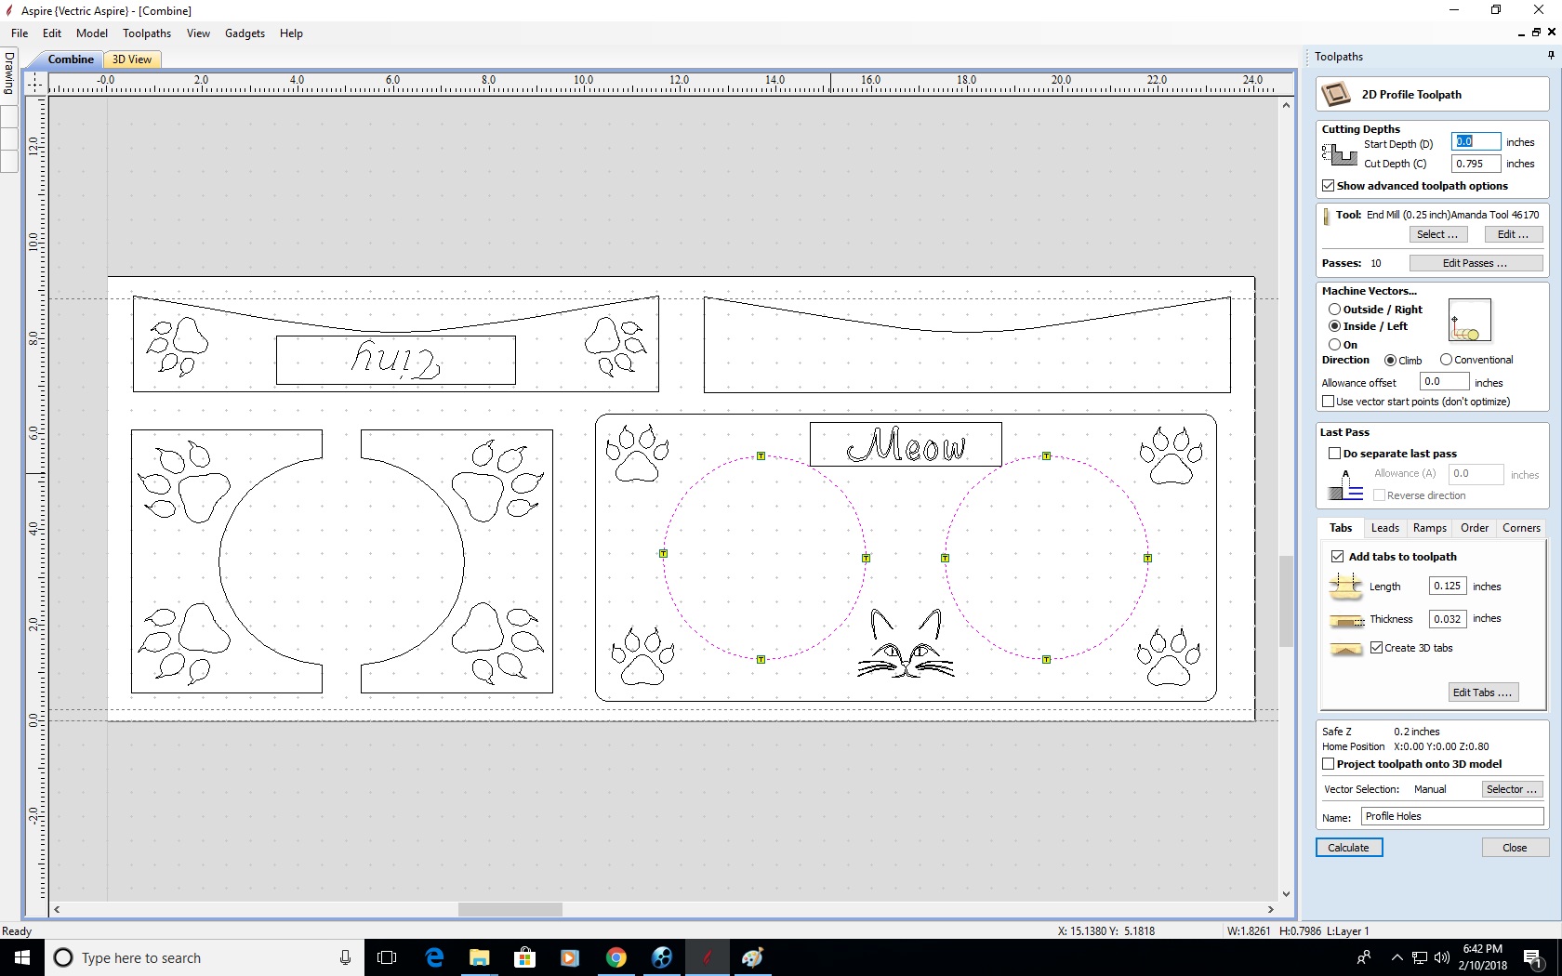Click the vertical scrollbar thumb of drawing

1286,600
